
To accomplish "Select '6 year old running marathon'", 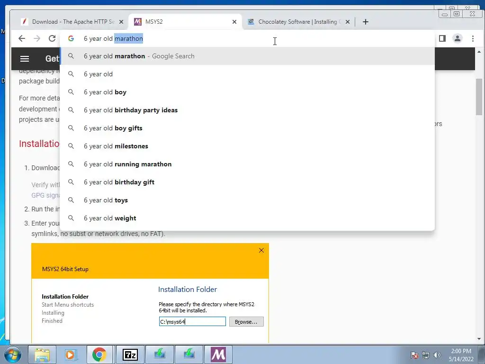I will [x=247, y=164].
